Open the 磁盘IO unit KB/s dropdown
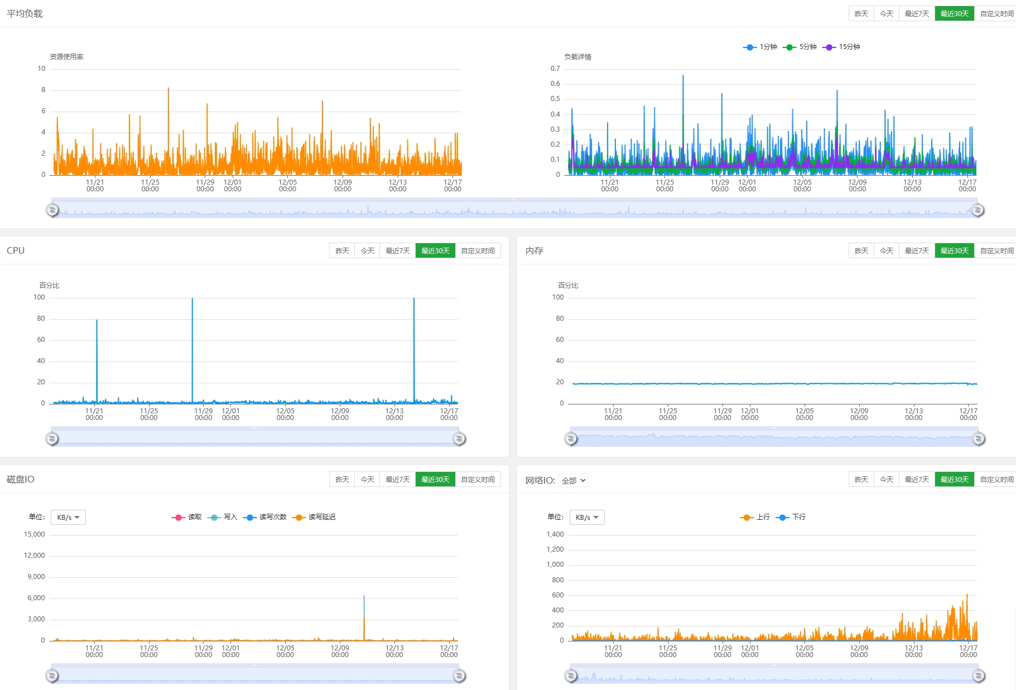This screenshot has width=1016, height=690. tap(68, 518)
